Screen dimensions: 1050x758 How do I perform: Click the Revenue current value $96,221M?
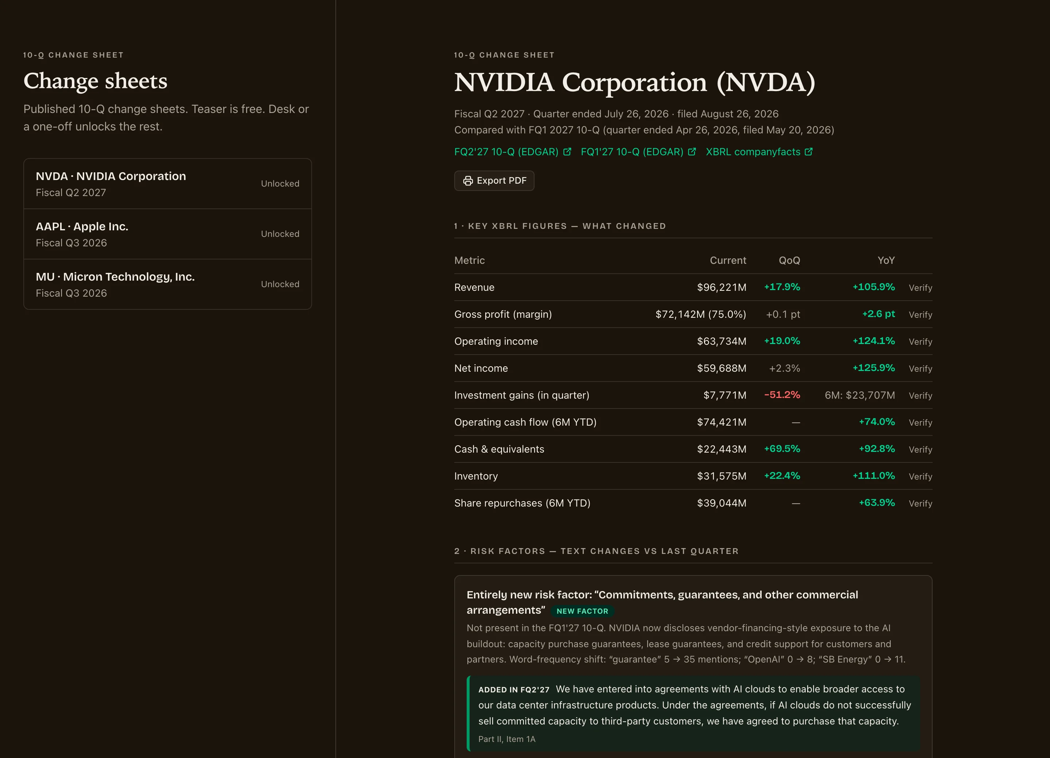pos(721,288)
